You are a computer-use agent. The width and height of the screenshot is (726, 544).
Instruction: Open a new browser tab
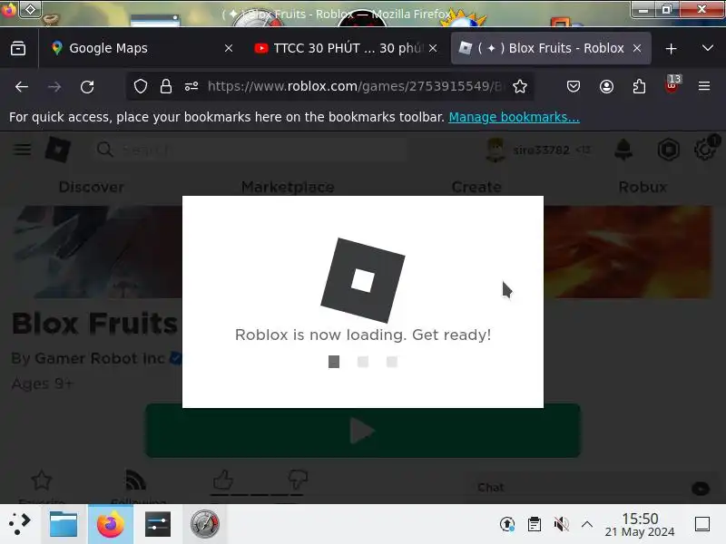tap(671, 49)
